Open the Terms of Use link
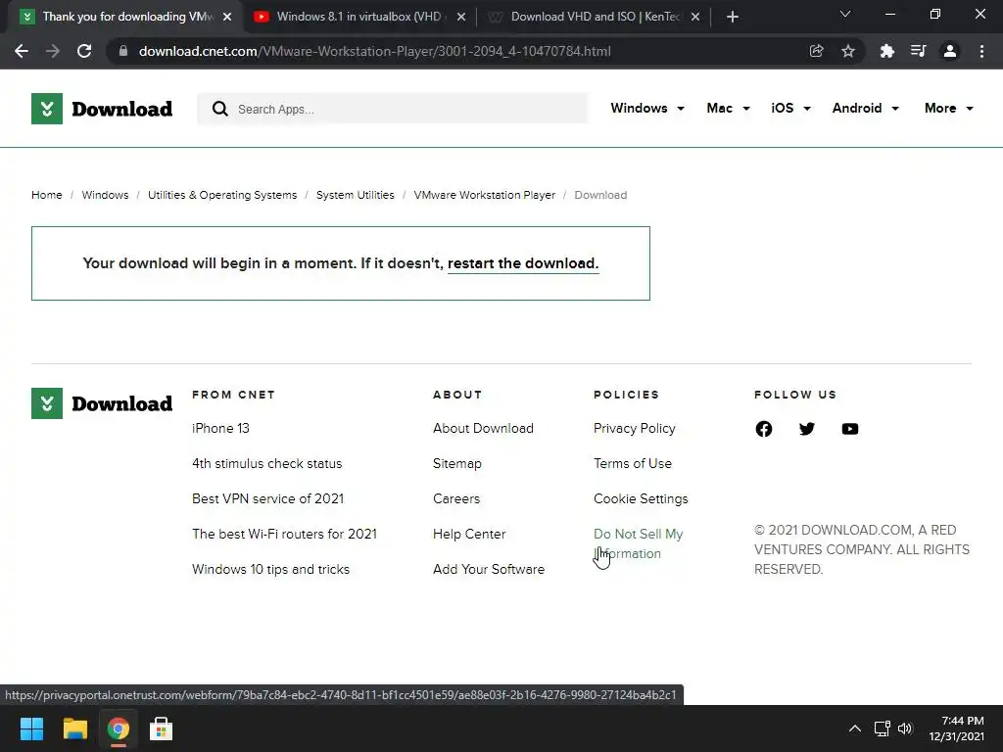The height and width of the screenshot is (752, 1003). pos(633,463)
